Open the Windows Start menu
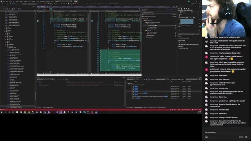 pos(2,112)
